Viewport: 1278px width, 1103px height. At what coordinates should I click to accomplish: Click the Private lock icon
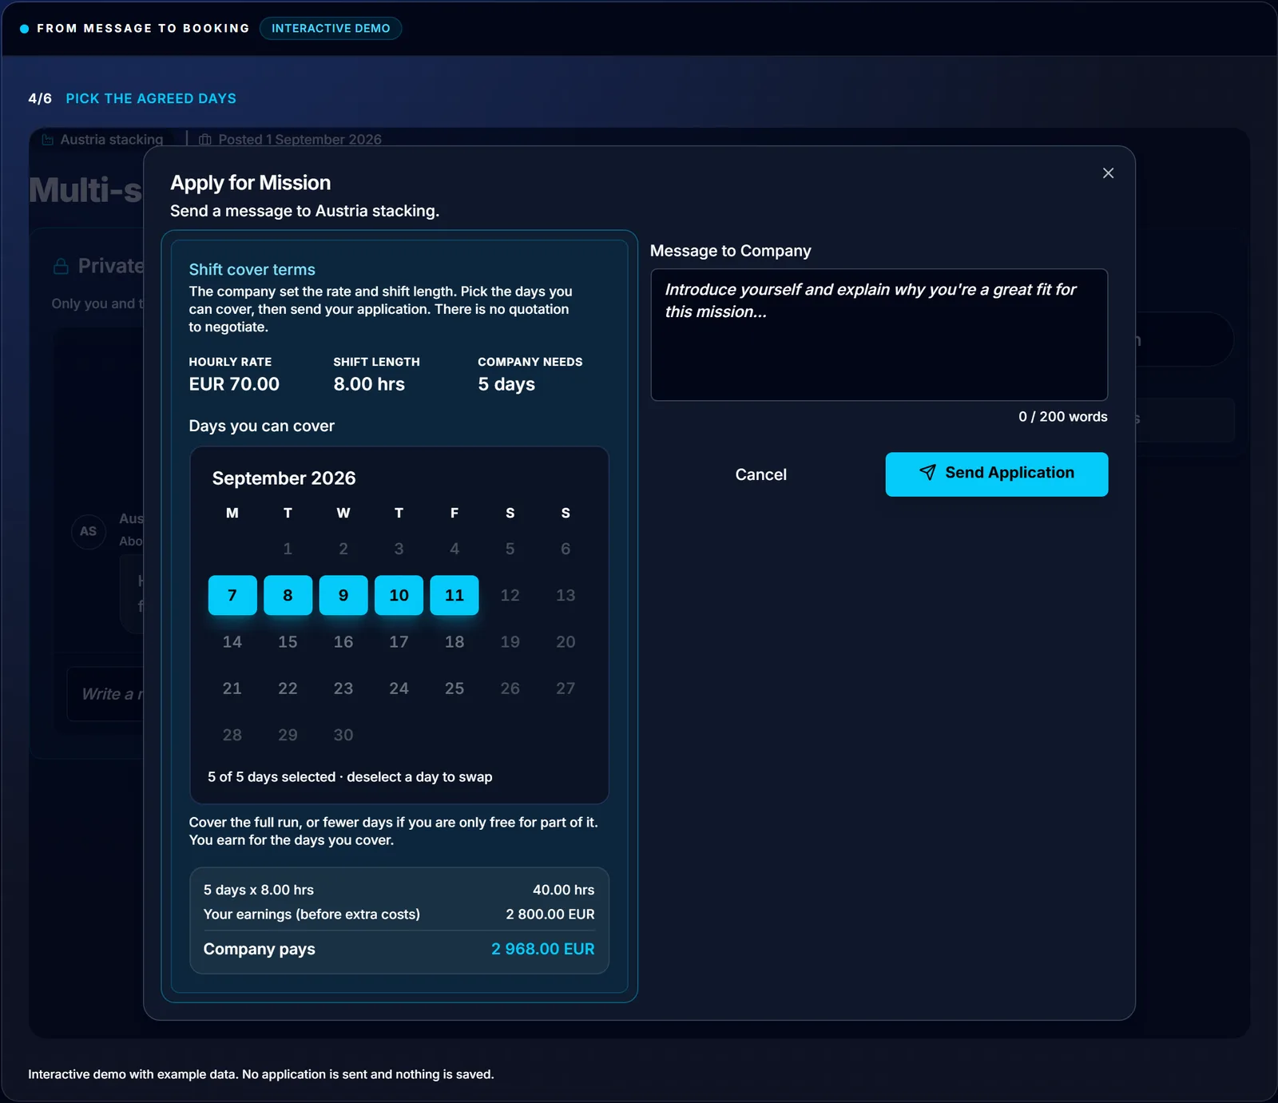click(x=61, y=266)
